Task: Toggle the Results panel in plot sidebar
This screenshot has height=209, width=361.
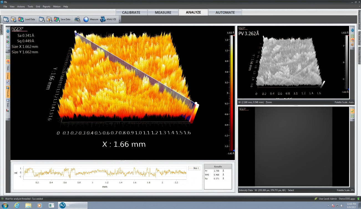Action: [x=8, y=92]
